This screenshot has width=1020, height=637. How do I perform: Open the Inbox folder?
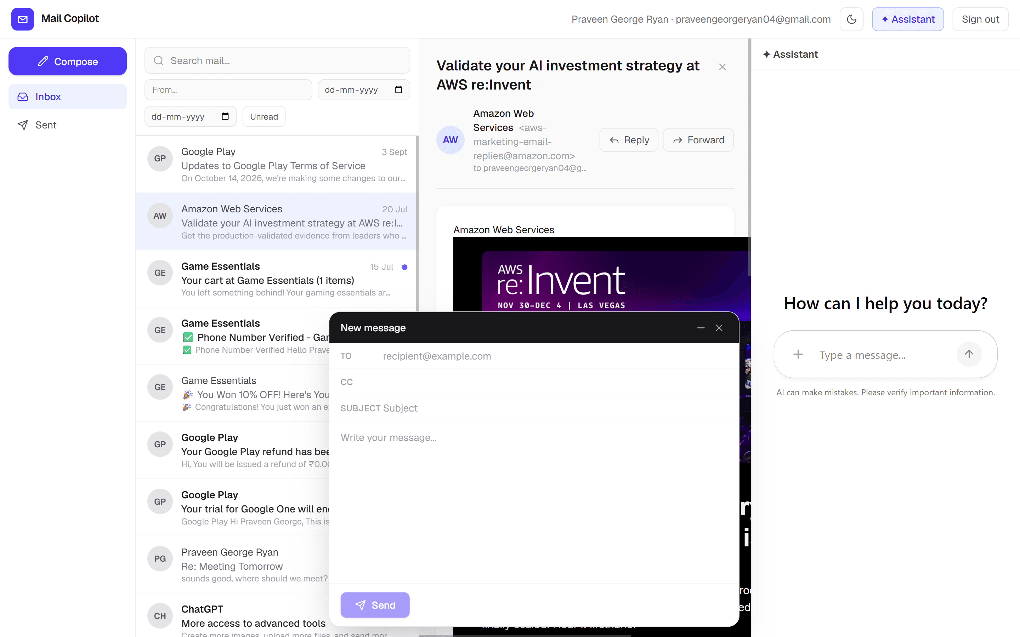coord(67,97)
